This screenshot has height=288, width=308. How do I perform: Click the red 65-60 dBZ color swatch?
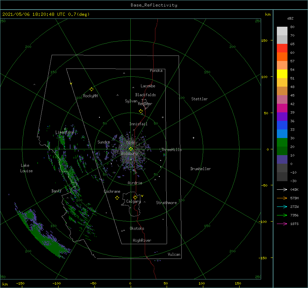click(282, 48)
